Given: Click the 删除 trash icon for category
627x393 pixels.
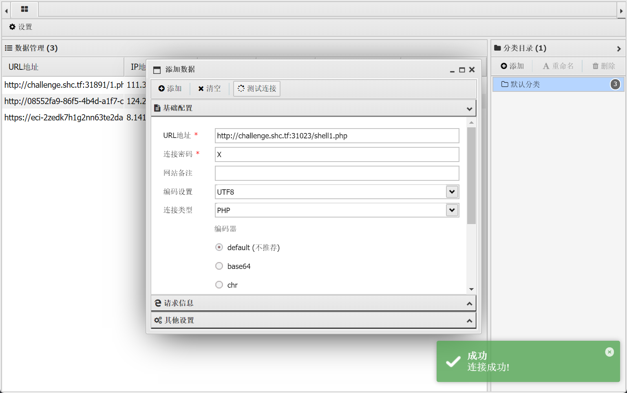Looking at the screenshot, I should tap(604, 66).
